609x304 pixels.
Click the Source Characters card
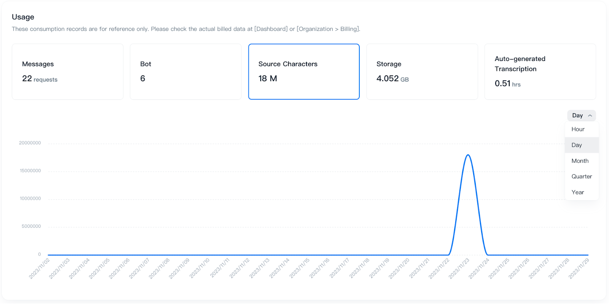(x=304, y=72)
